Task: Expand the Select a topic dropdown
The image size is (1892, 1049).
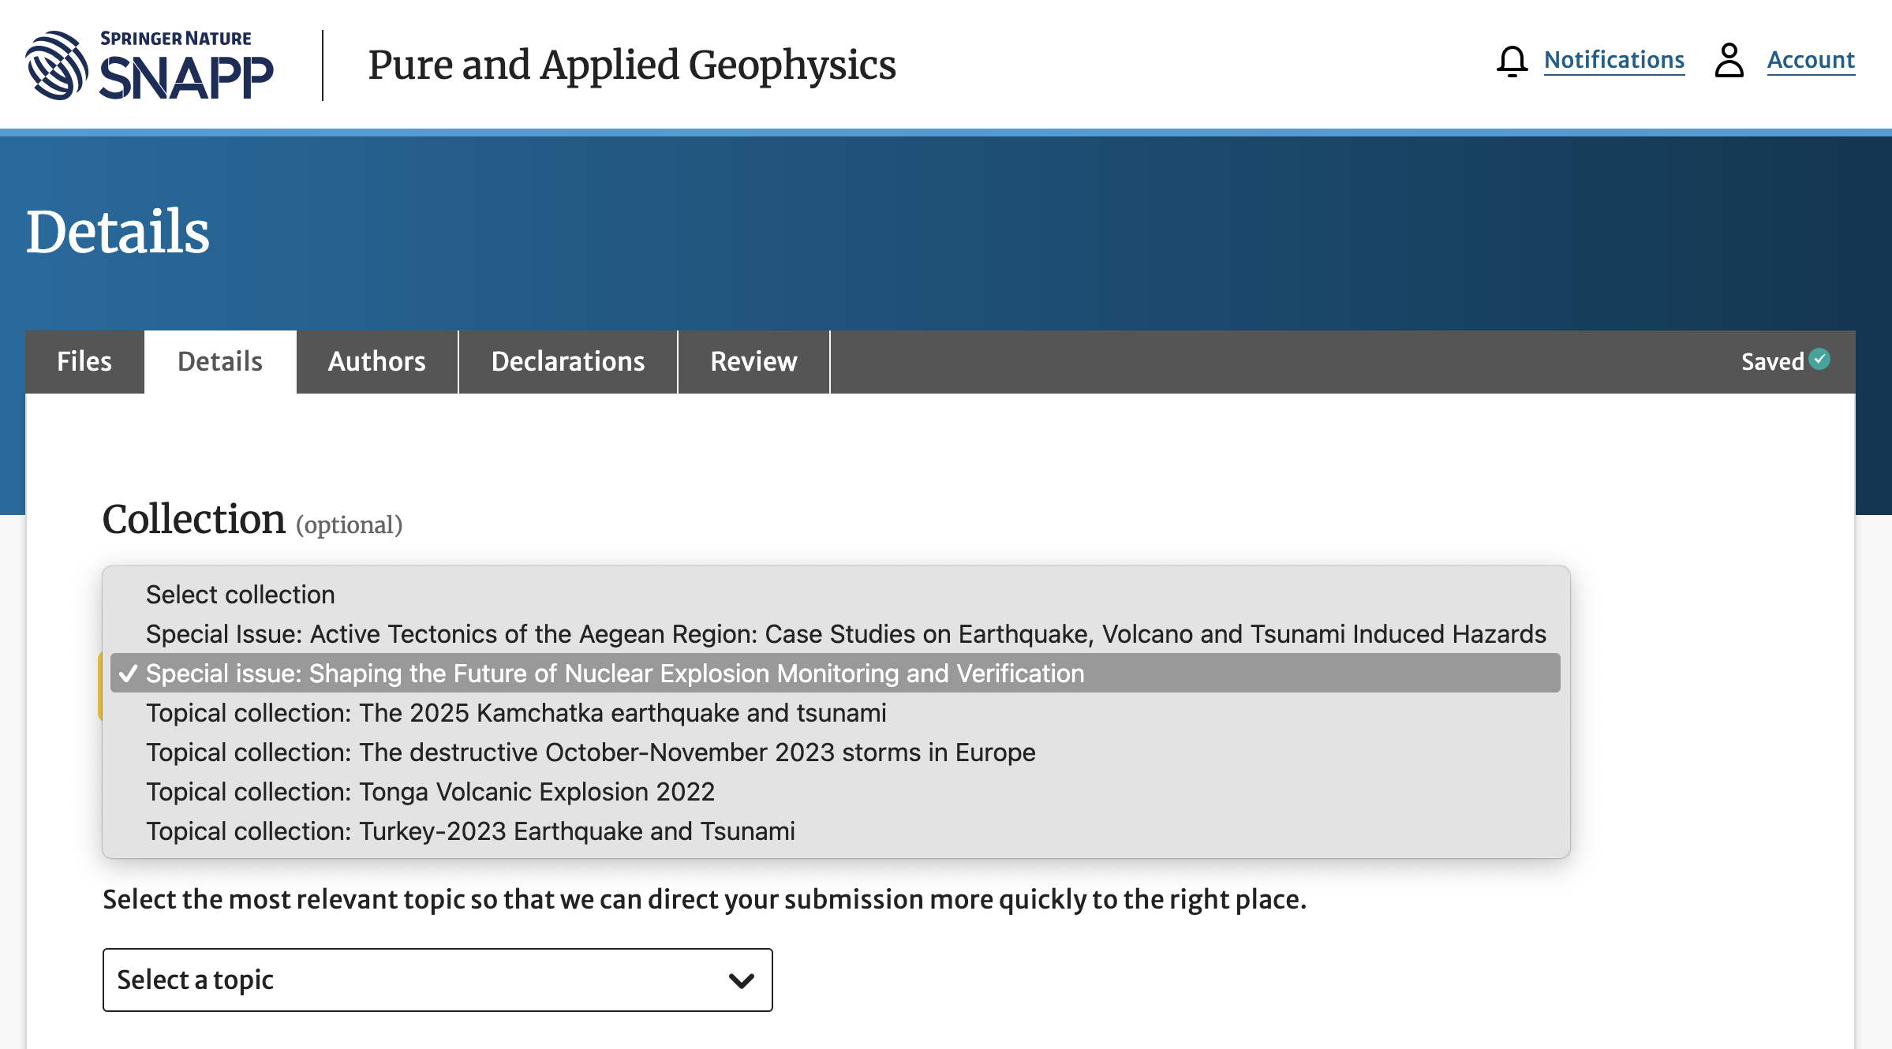Action: 437,980
